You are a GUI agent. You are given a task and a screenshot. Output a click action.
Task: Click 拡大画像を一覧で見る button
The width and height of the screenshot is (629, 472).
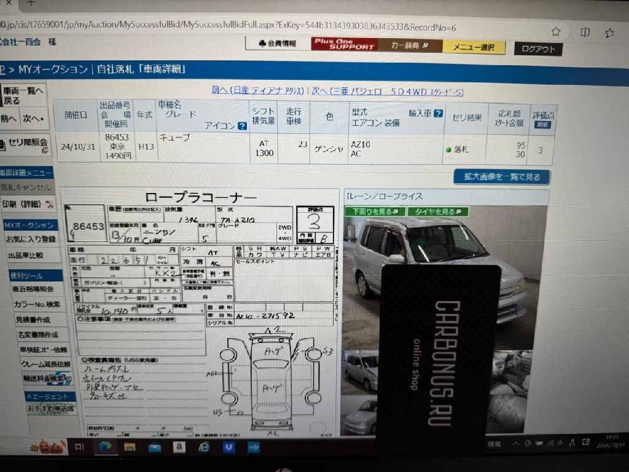(x=501, y=177)
